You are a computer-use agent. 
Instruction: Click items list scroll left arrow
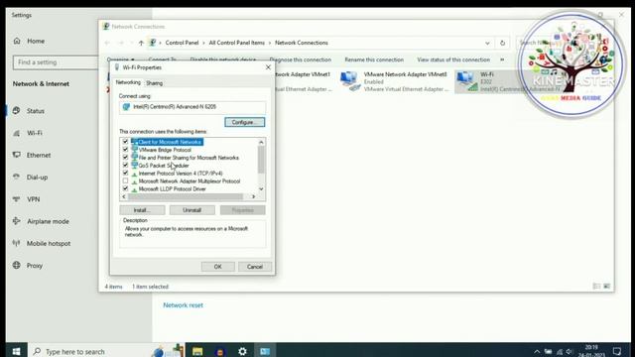point(124,196)
